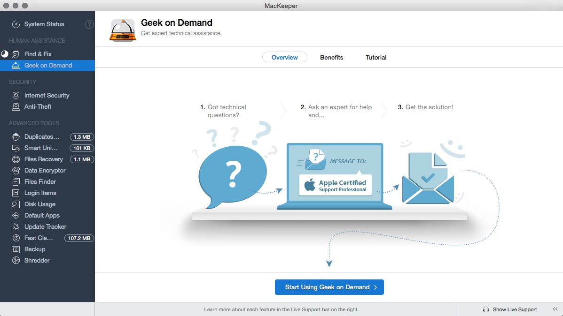Open Update Tracker tool

(45, 227)
